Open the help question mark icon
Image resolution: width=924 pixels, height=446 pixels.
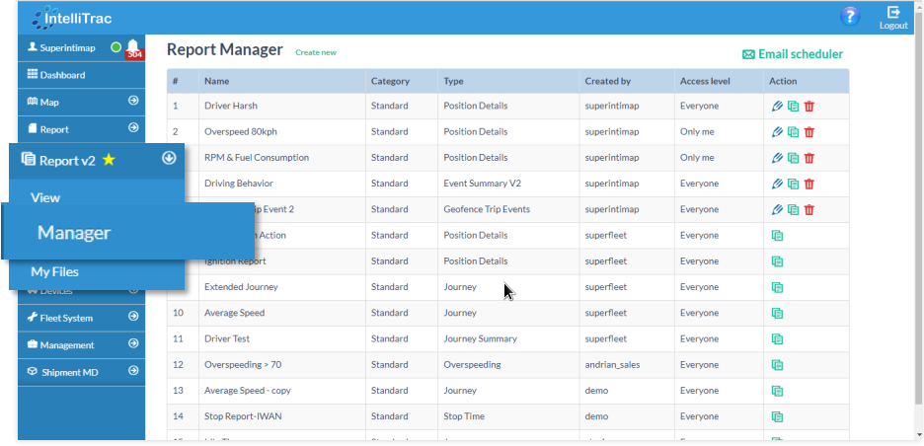(849, 17)
